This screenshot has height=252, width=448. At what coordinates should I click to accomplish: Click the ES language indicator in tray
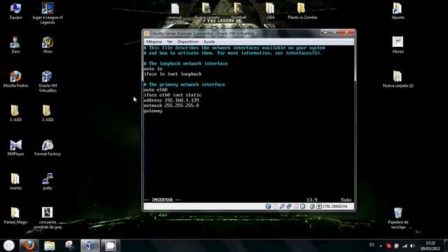[372, 245]
